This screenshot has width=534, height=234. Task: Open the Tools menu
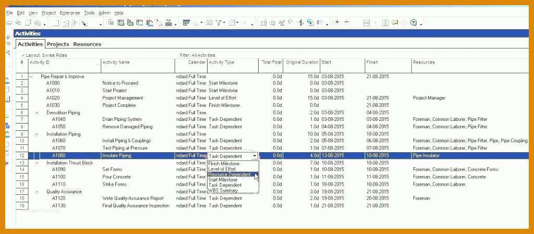coord(89,13)
